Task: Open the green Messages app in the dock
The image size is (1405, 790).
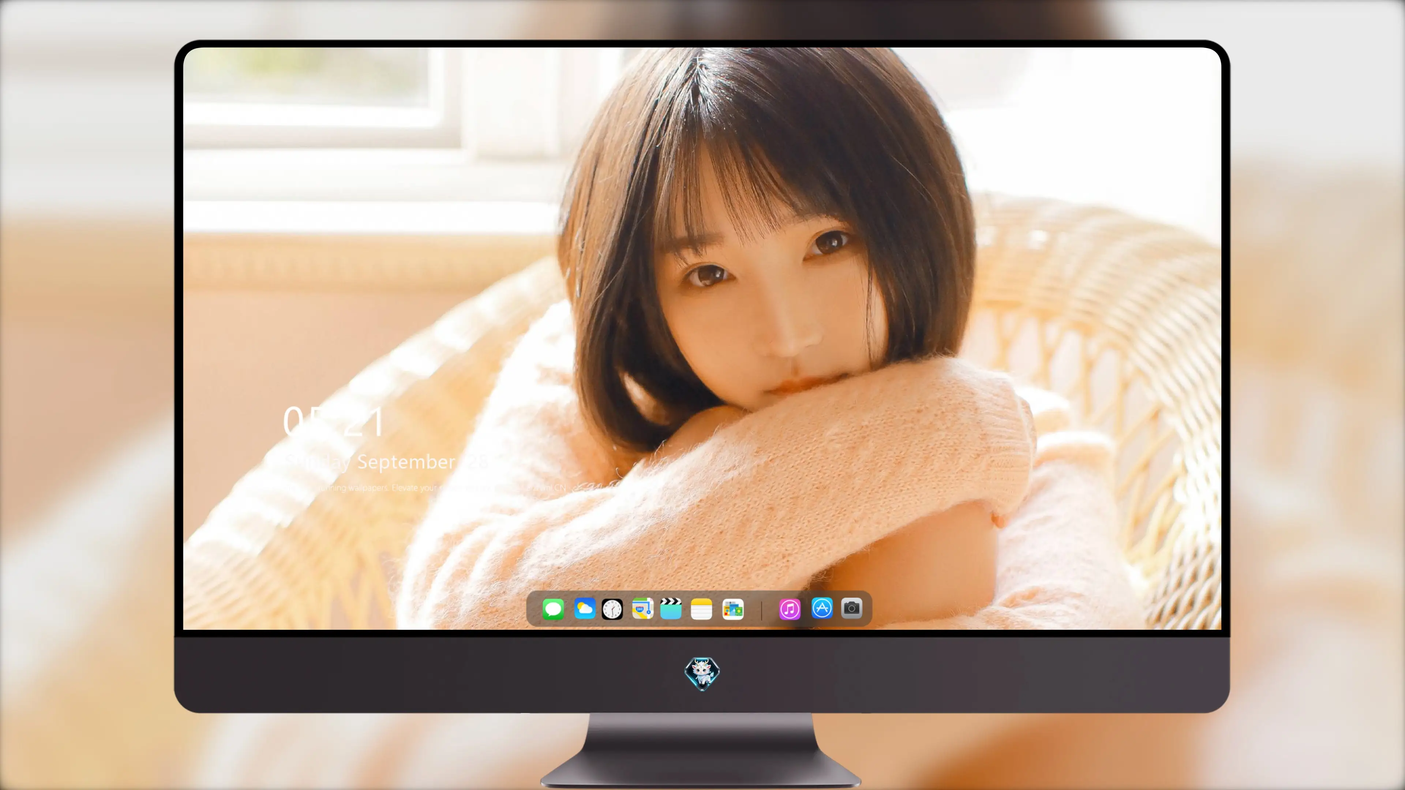Action: [x=553, y=609]
